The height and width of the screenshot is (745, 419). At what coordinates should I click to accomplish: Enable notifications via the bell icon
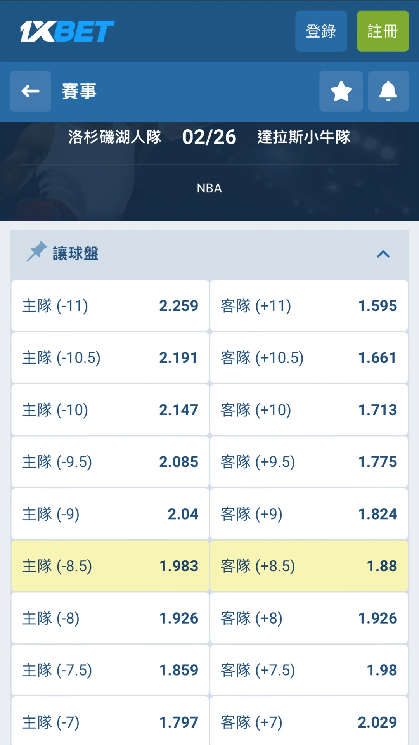click(x=388, y=91)
